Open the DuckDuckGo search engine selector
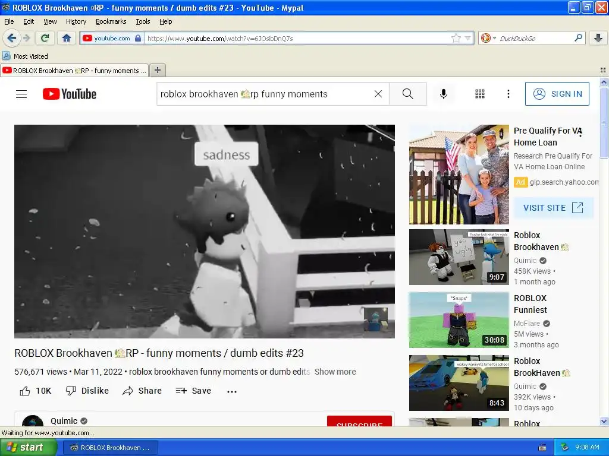 [x=488, y=38]
